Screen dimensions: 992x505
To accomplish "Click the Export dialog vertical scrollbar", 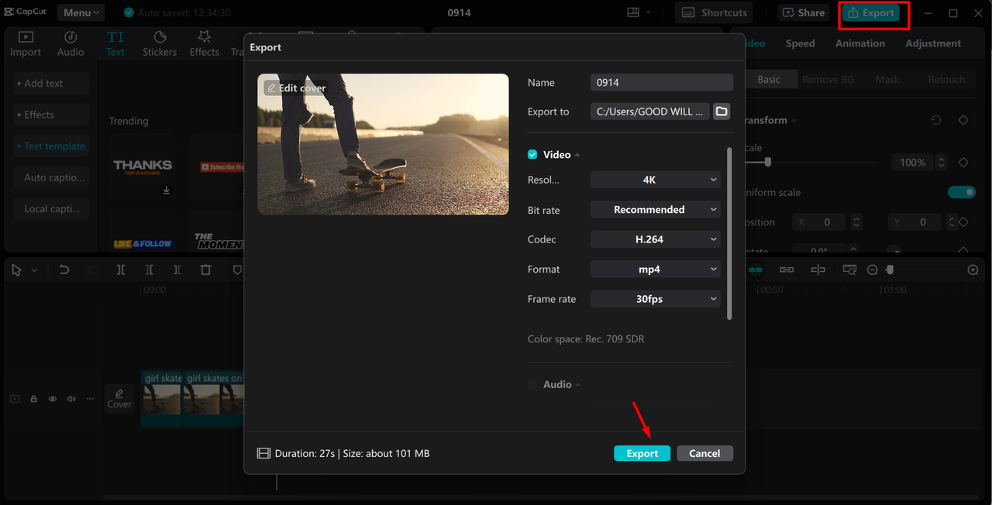I will point(729,233).
